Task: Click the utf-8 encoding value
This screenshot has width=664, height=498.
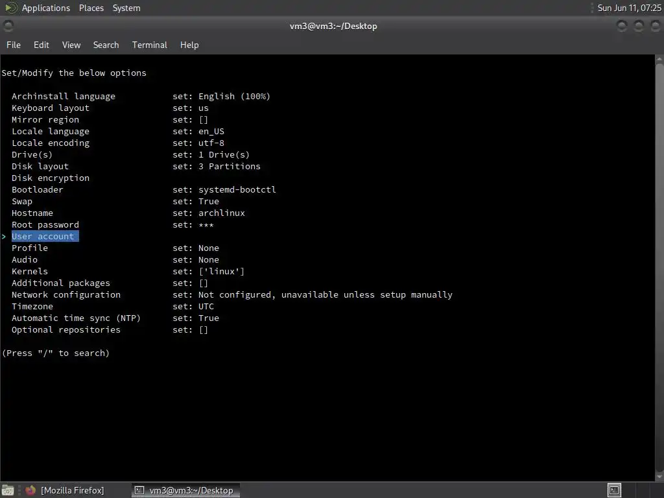Action: point(211,143)
